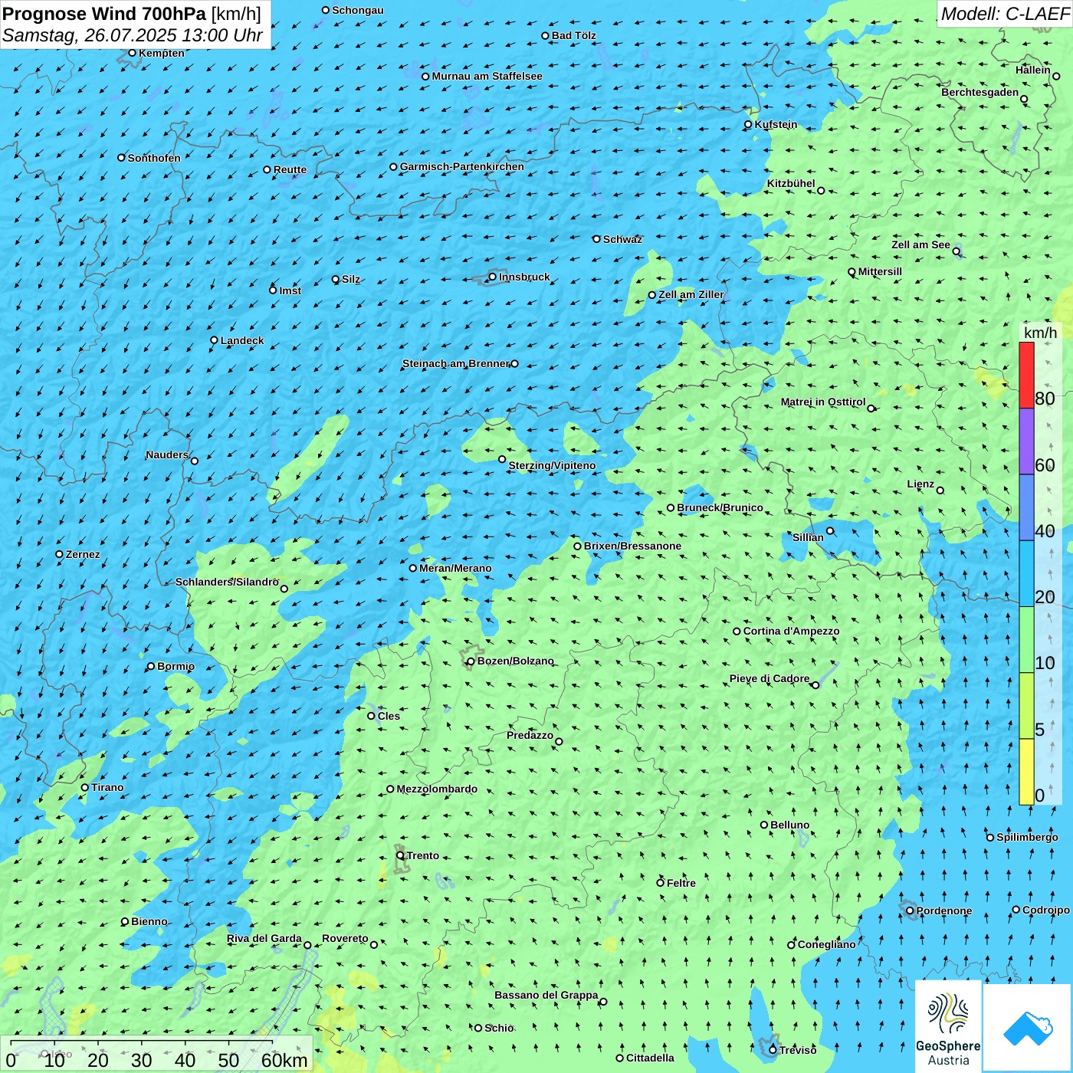This screenshot has height=1073, width=1073.
Task: Click the 'Pieve di Cadore' label
Action: click(x=769, y=678)
